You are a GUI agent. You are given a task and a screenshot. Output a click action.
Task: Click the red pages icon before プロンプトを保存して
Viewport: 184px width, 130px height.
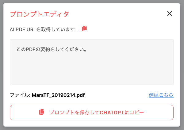tap(42, 112)
